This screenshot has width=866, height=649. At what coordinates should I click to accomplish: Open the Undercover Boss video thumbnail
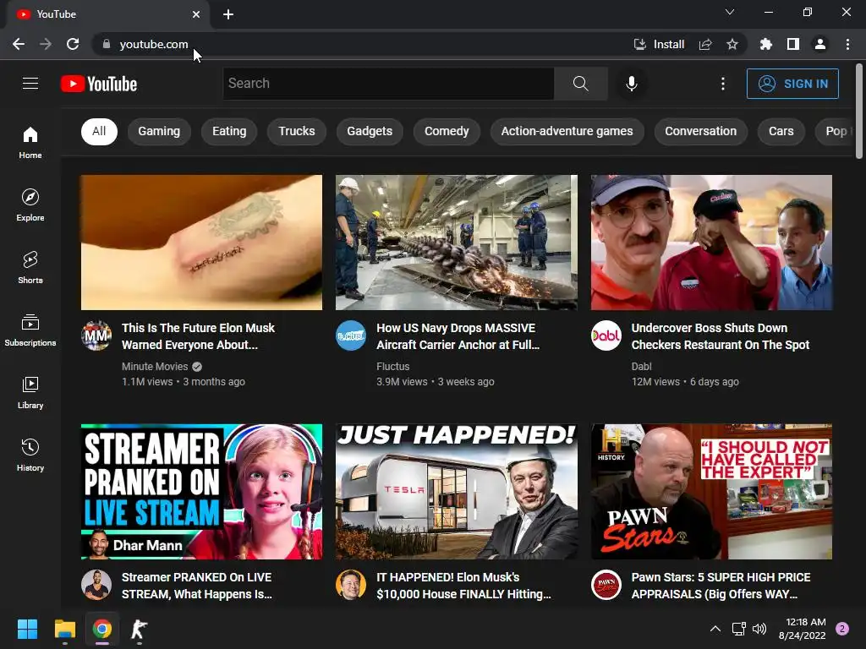[711, 243]
